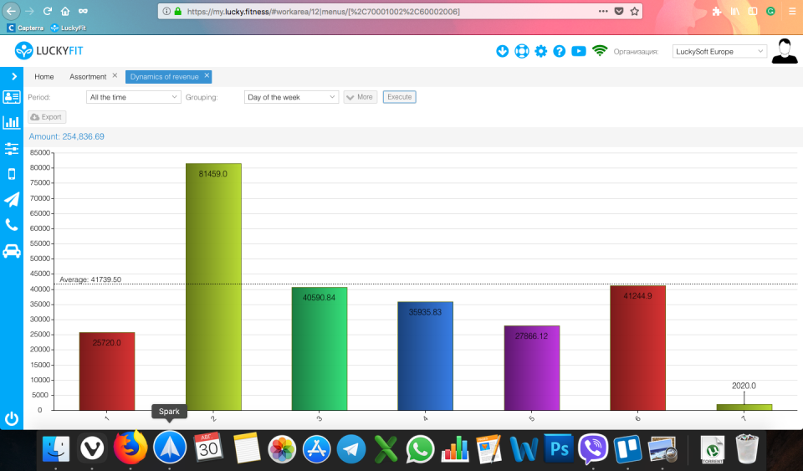The image size is (803, 471).
Task: Click the green bar labeled 40590.84
Action: click(x=320, y=349)
